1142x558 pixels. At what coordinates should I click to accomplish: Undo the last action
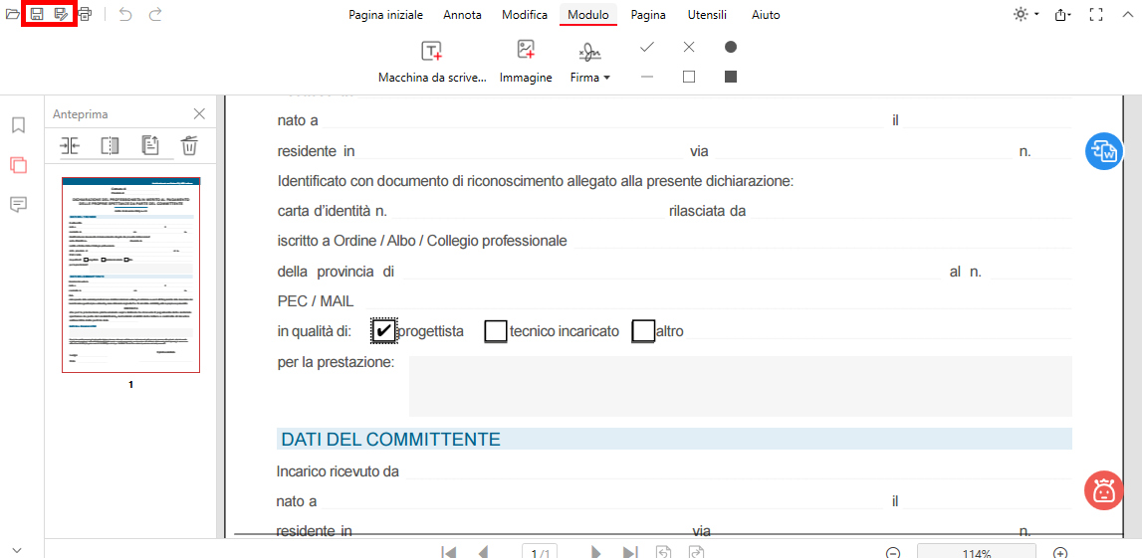[x=125, y=14]
